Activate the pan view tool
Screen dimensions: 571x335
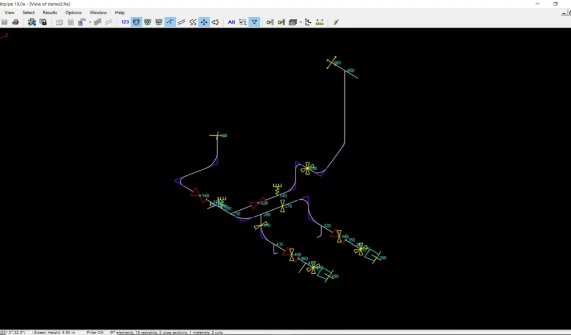click(204, 22)
